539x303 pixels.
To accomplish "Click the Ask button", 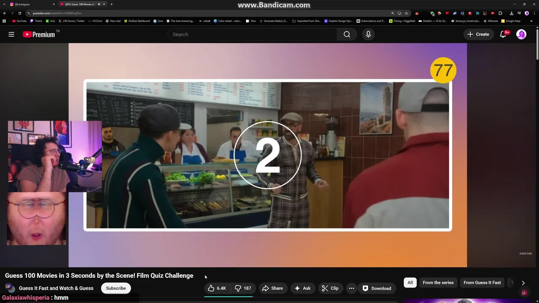I will click(x=302, y=288).
